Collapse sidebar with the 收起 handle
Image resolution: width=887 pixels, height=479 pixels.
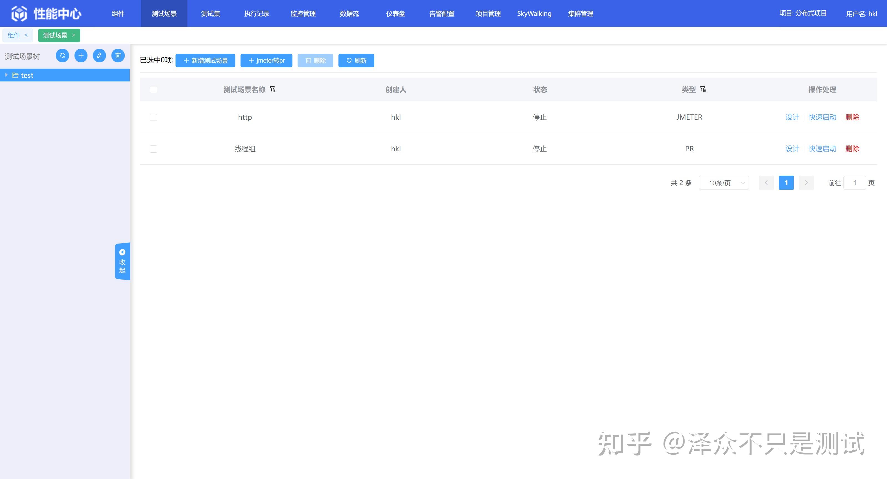point(122,261)
